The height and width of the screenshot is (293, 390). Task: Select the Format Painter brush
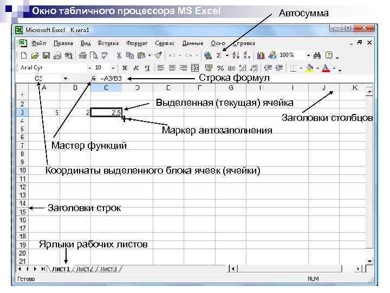coord(158,55)
